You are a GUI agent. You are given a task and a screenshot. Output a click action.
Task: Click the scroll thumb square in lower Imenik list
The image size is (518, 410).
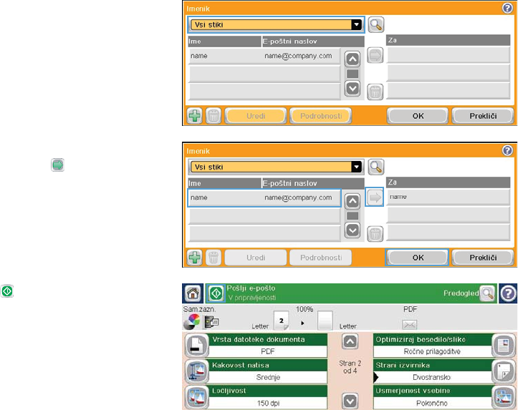352,216
